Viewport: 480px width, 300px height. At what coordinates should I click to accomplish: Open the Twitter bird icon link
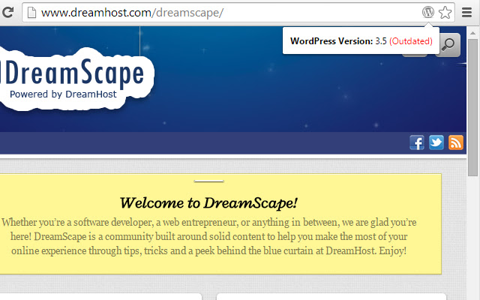pyautogui.click(x=436, y=142)
